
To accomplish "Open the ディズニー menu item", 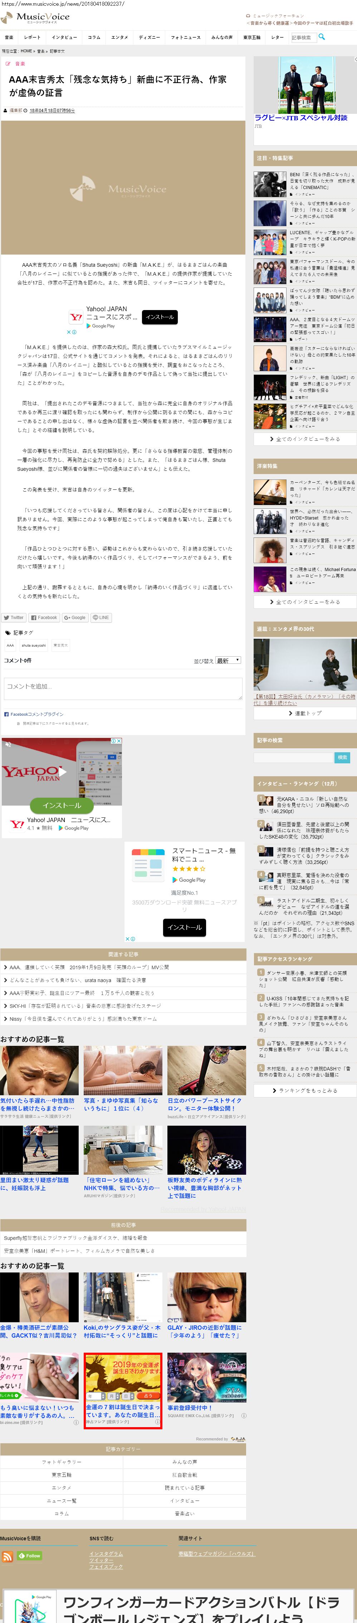I will [x=149, y=37].
